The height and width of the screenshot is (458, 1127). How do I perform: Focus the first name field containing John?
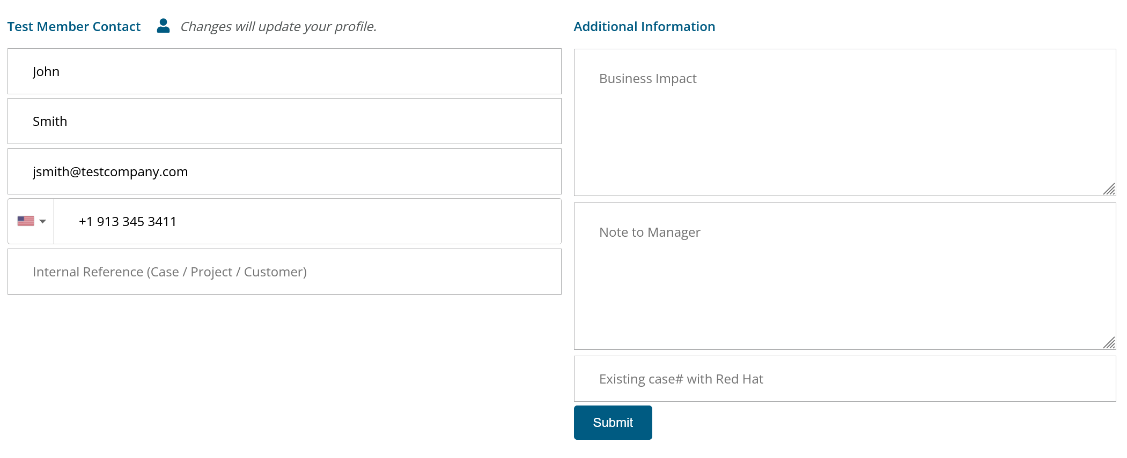pos(284,71)
